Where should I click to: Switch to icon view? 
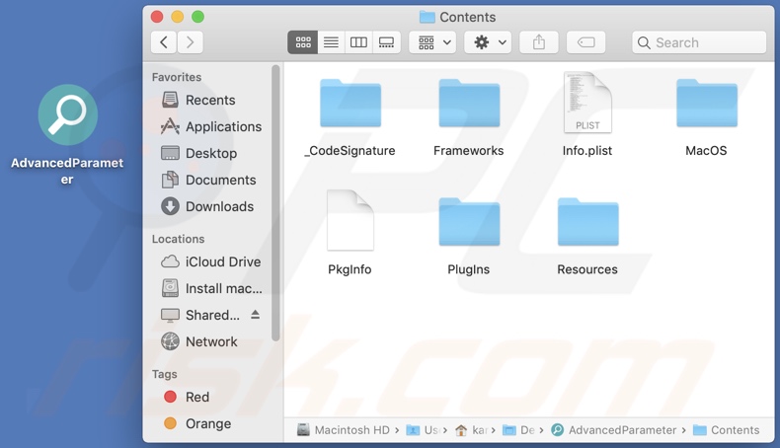pos(302,42)
